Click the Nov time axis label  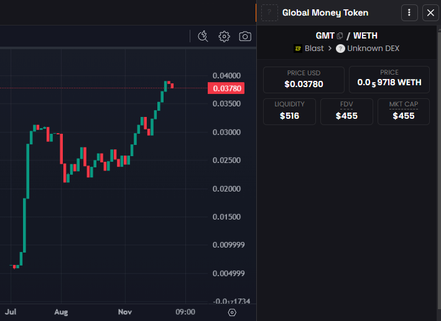click(x=125, y=312)
